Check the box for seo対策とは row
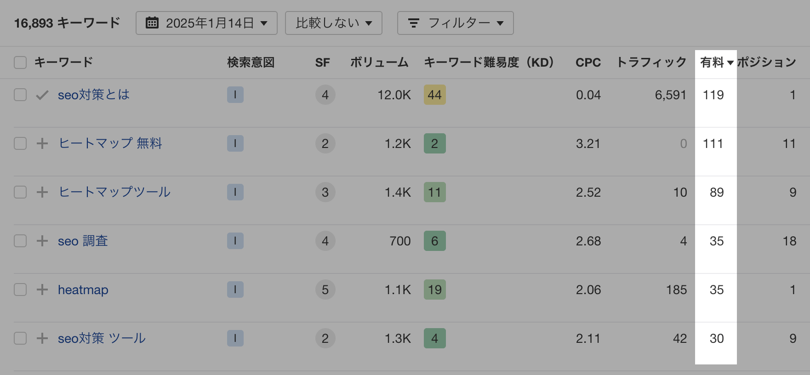 click(20, 95)
